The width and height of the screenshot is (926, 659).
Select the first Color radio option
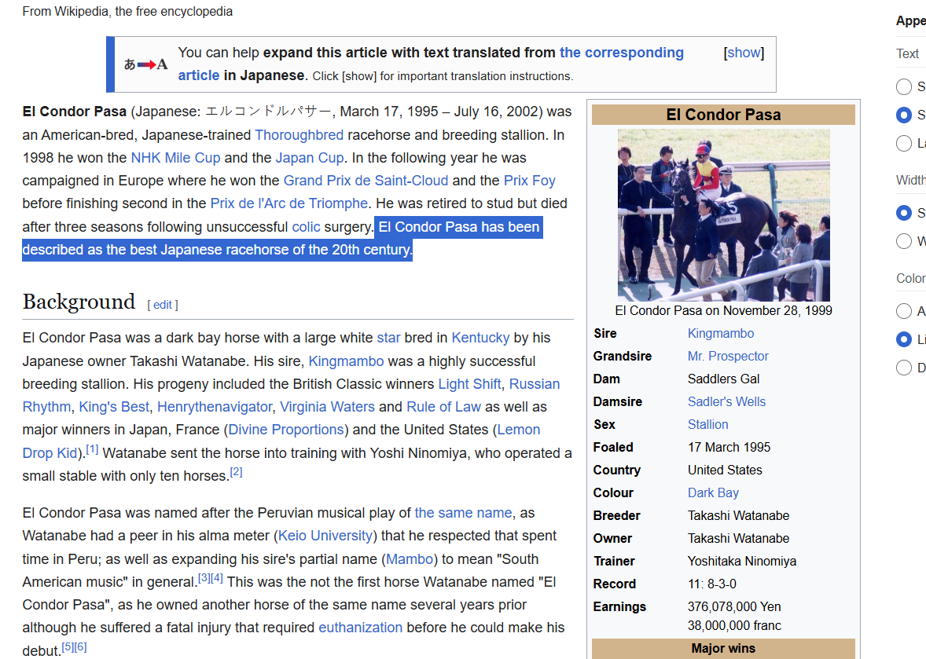[903, 311]
